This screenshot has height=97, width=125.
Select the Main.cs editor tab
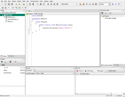[x=30, y=11]
